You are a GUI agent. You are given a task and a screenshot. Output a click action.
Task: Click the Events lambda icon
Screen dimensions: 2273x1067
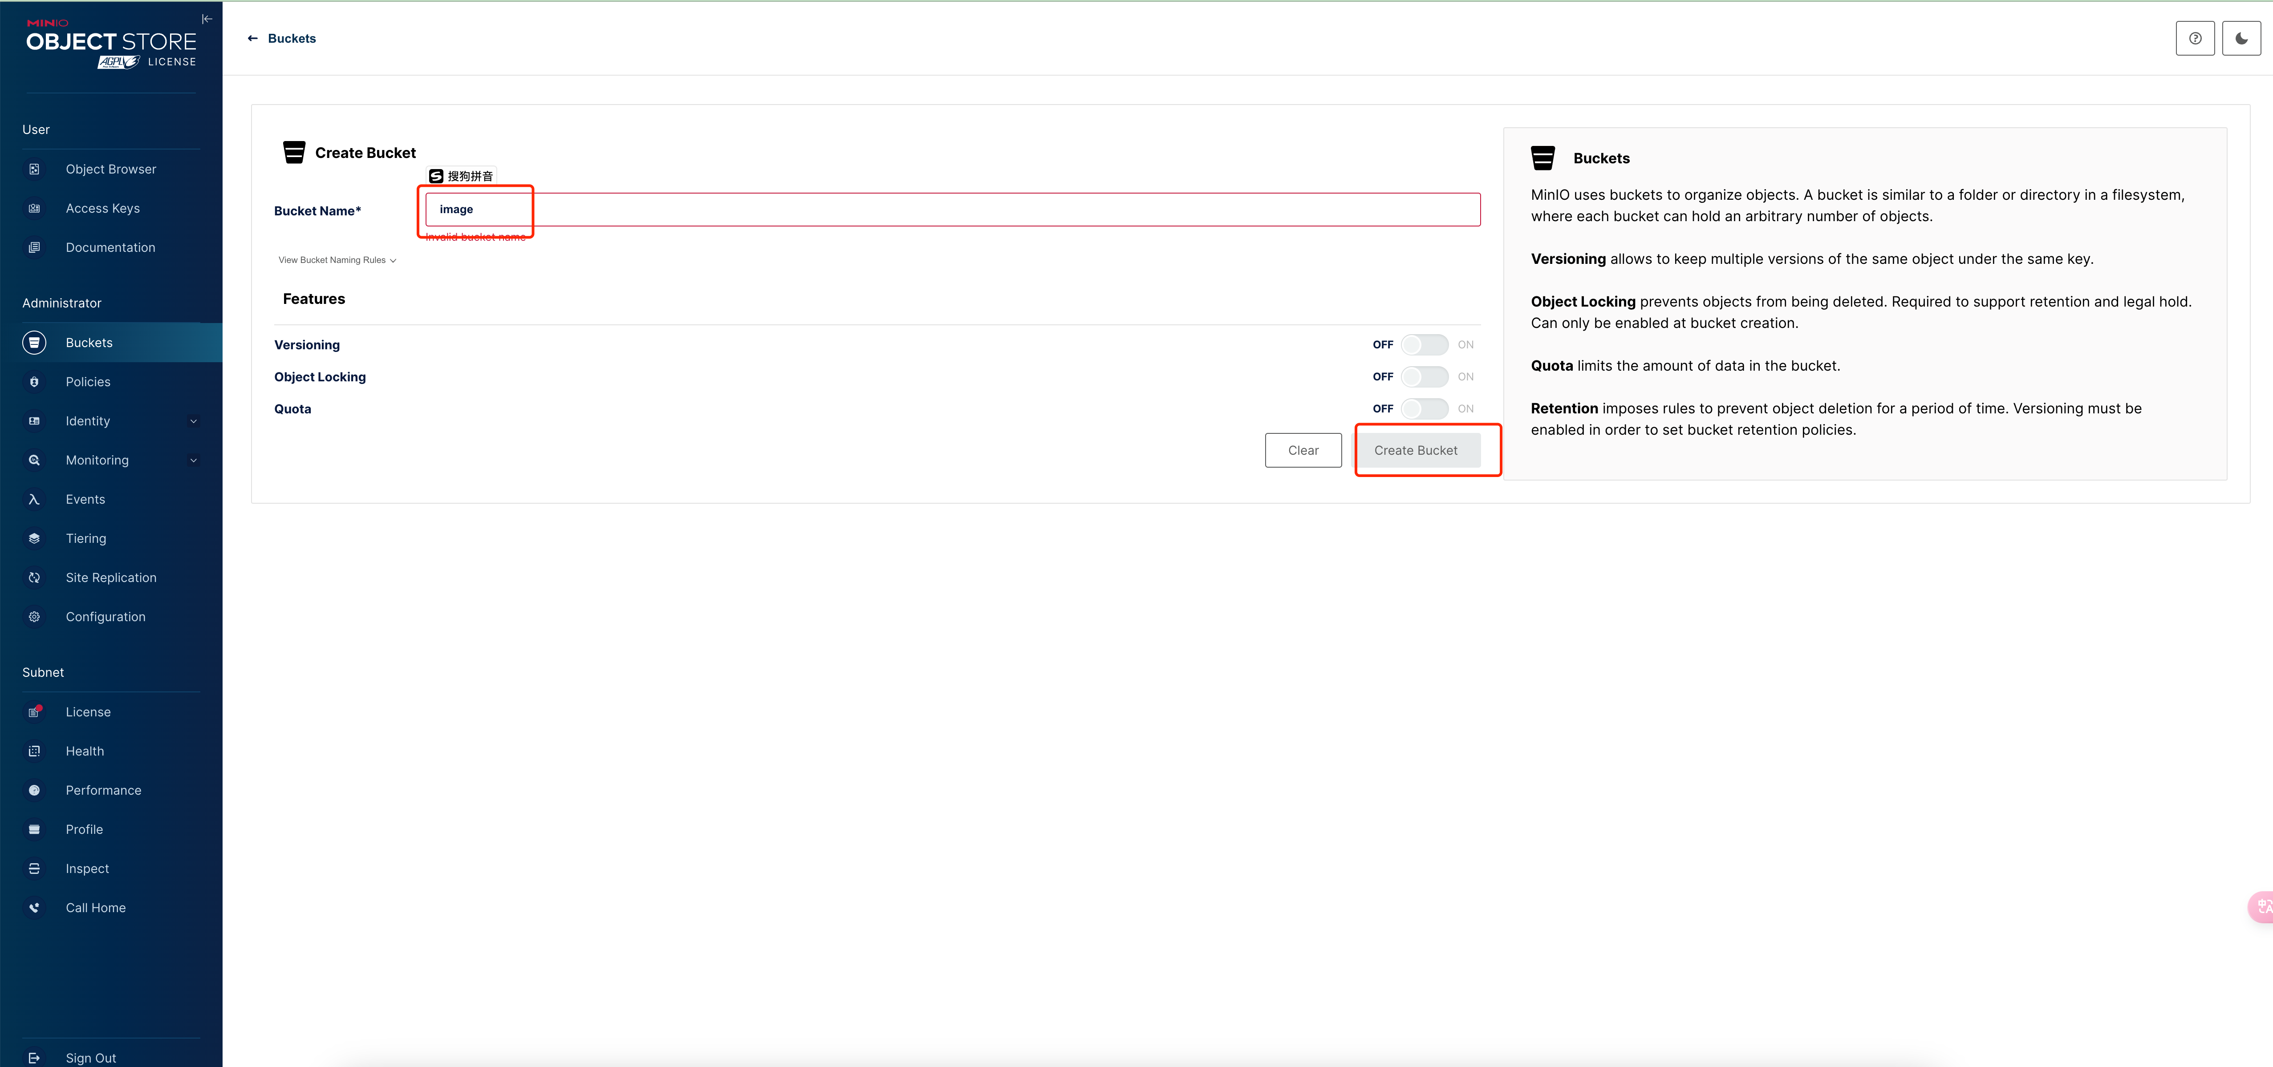[x=34, y=499]
